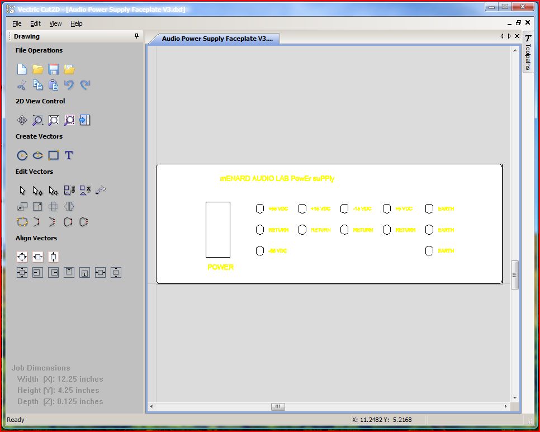Align selected objects to right edge

point(53,273)
